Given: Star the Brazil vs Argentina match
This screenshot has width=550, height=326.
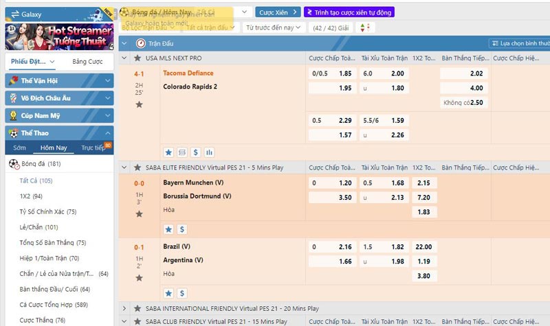Looking at the screenshot, I should tap(139, 277).
